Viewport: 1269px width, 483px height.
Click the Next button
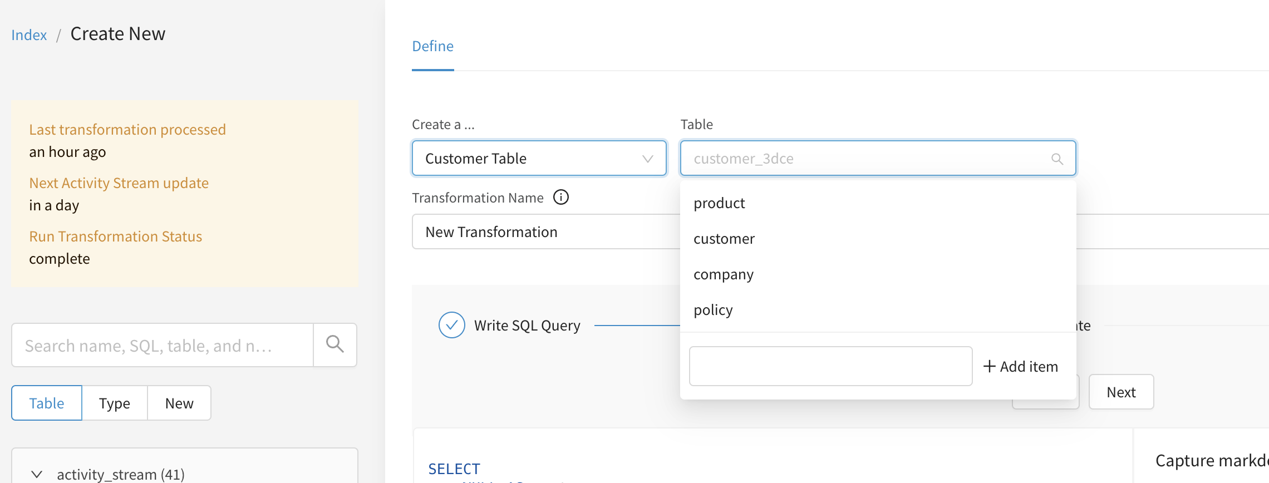tap(1120, 392)
